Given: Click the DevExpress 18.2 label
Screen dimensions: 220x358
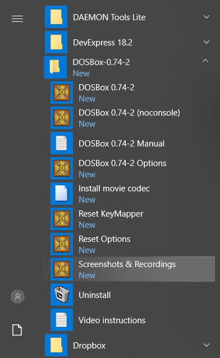Looking at the screenshot, I should click(103, 43).
